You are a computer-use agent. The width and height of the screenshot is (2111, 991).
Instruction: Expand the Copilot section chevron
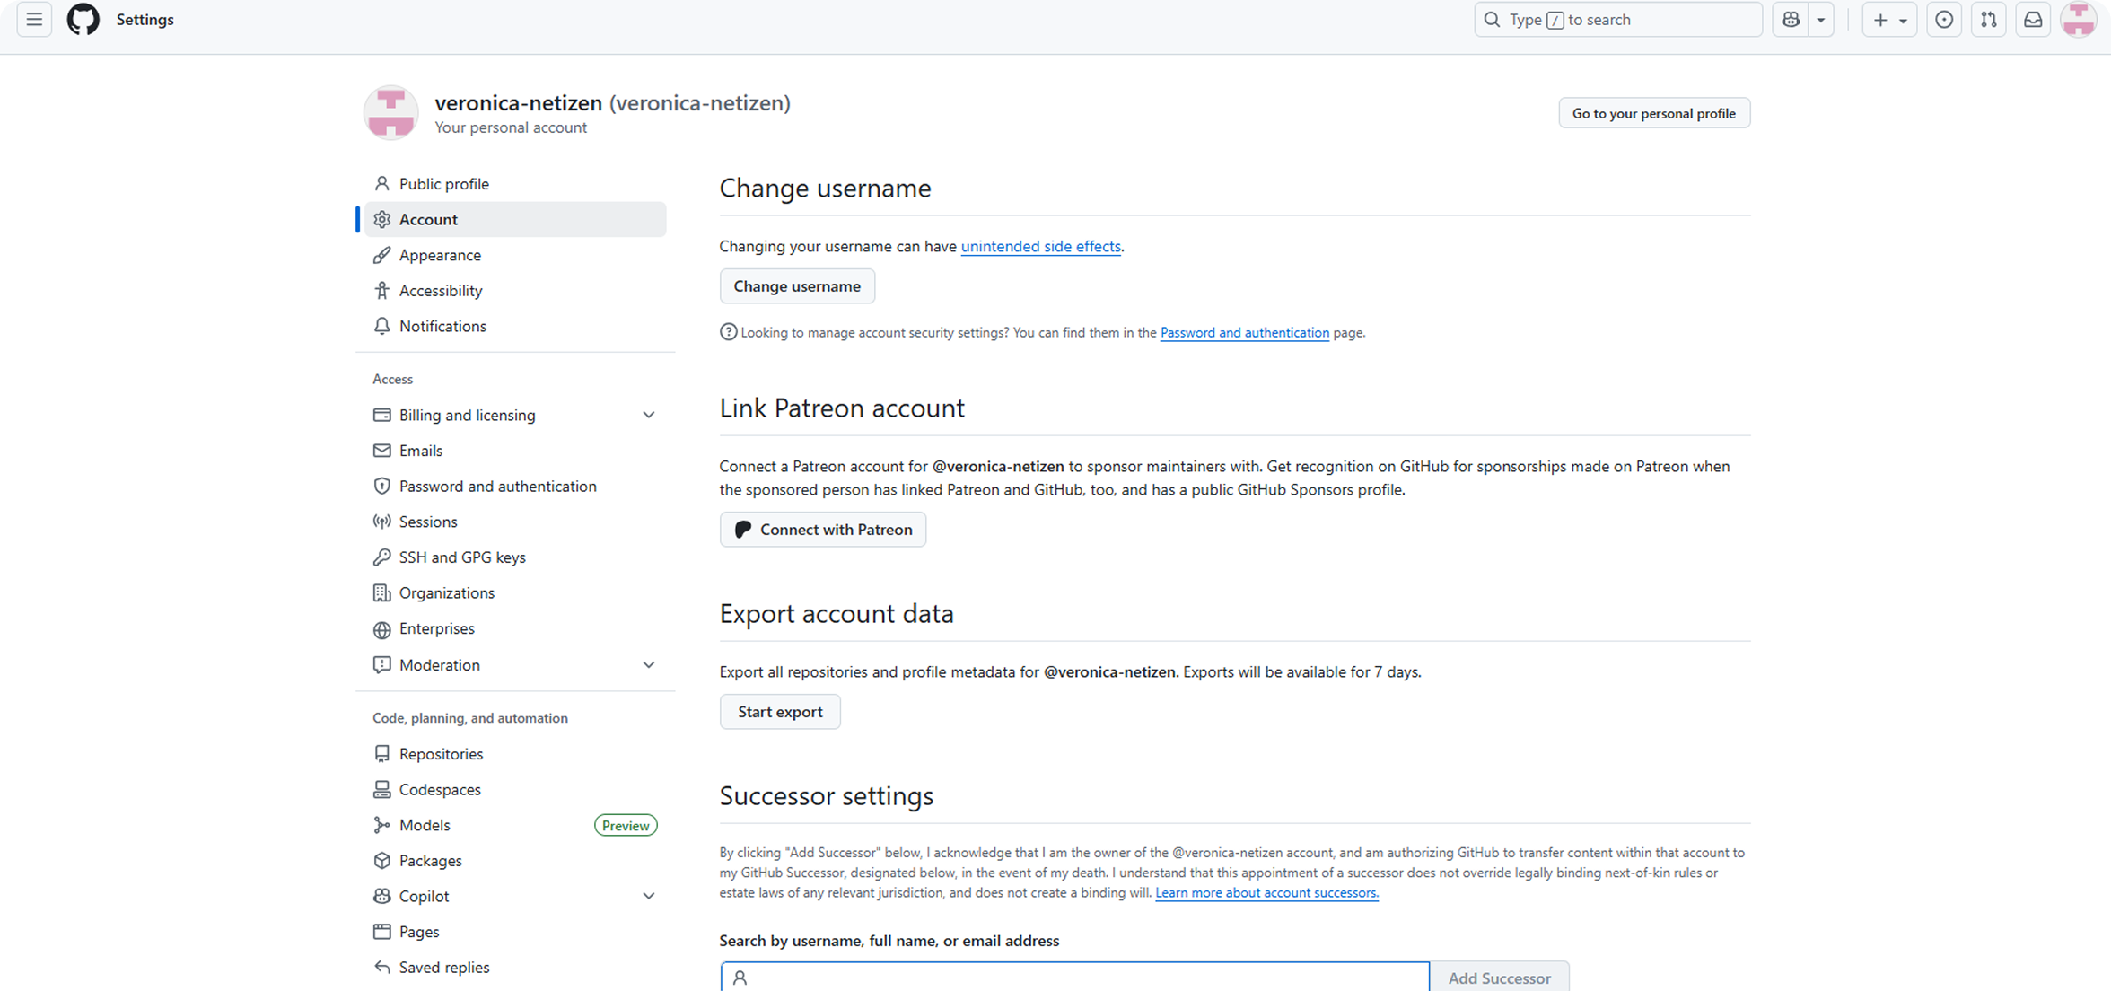(648, 896)
